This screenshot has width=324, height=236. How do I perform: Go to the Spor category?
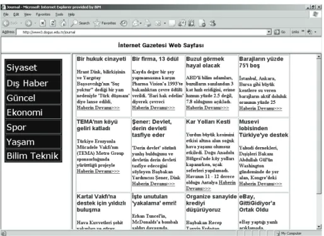click(33, 127)
